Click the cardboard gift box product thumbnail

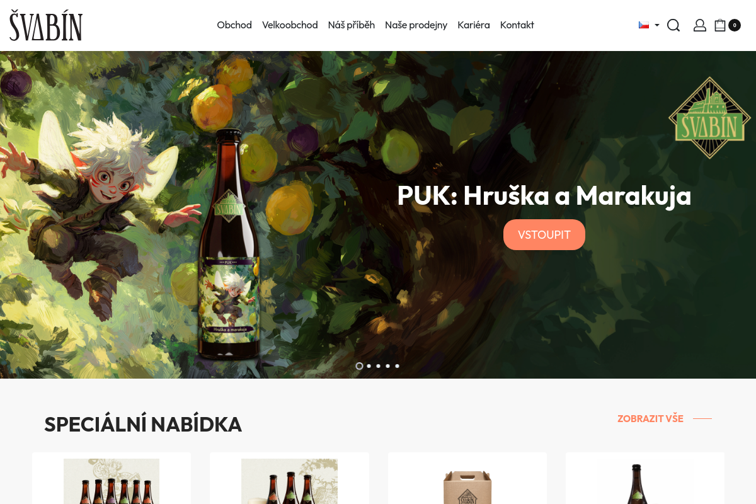point(467,486)
